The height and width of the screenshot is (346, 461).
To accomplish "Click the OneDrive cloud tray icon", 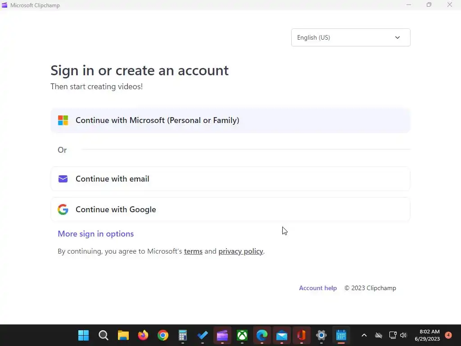I will coord(379,335).
